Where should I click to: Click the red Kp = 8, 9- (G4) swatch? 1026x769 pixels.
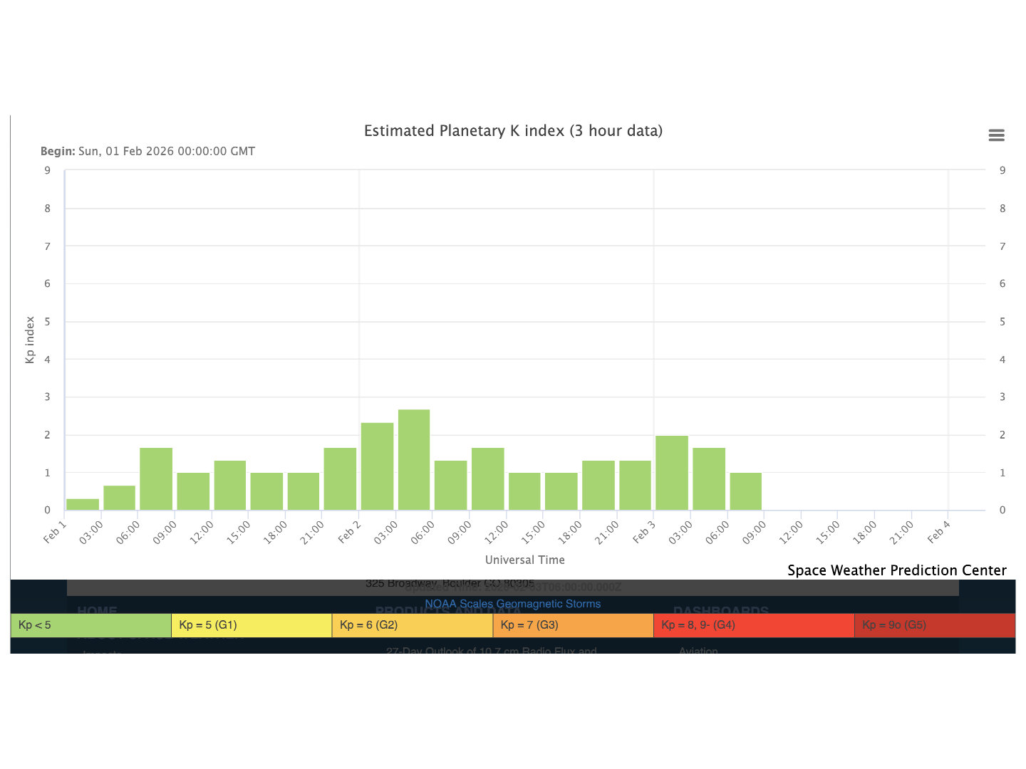753,625
